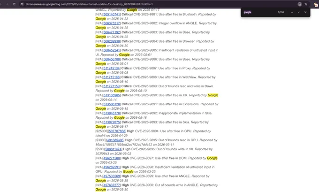Open bug link 497533569

point(112,176)
